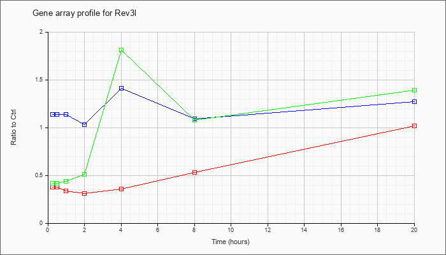
Task: Click the blue marker at 8 hours
Action: click(194, 119)
